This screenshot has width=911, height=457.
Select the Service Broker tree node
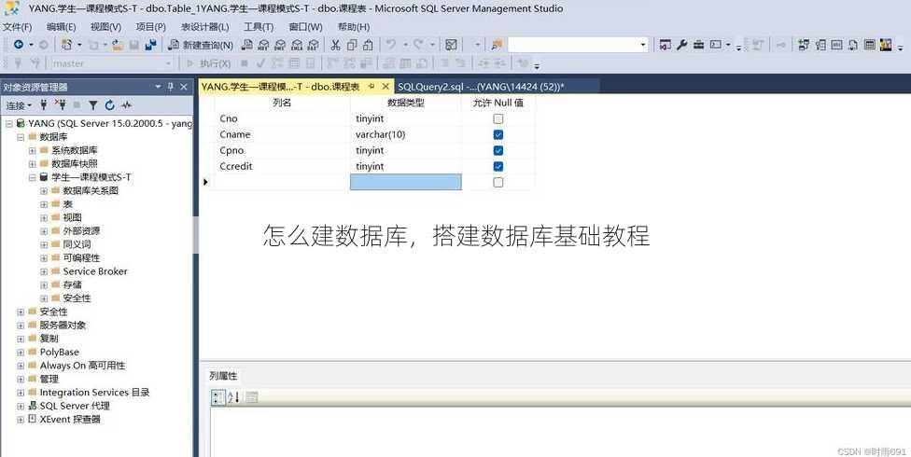click(x=94, y=271)
